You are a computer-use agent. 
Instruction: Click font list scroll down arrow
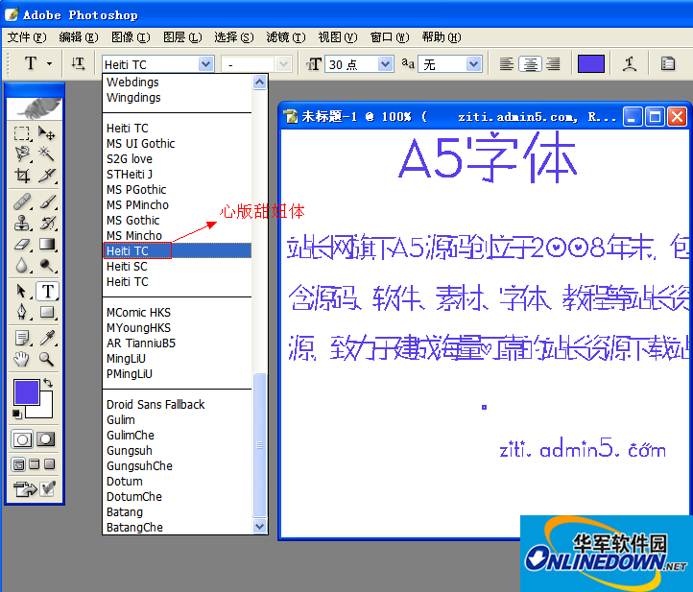tap(260, 527)
